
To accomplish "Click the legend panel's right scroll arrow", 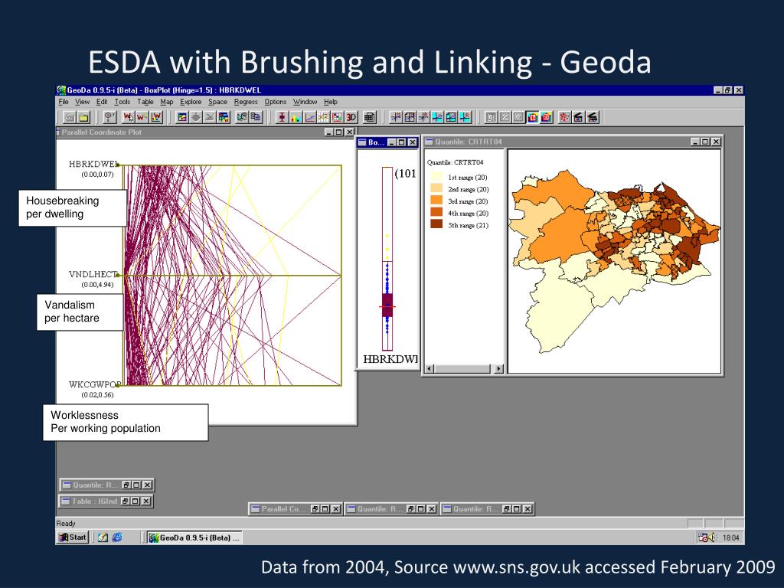I will [498, 369].
